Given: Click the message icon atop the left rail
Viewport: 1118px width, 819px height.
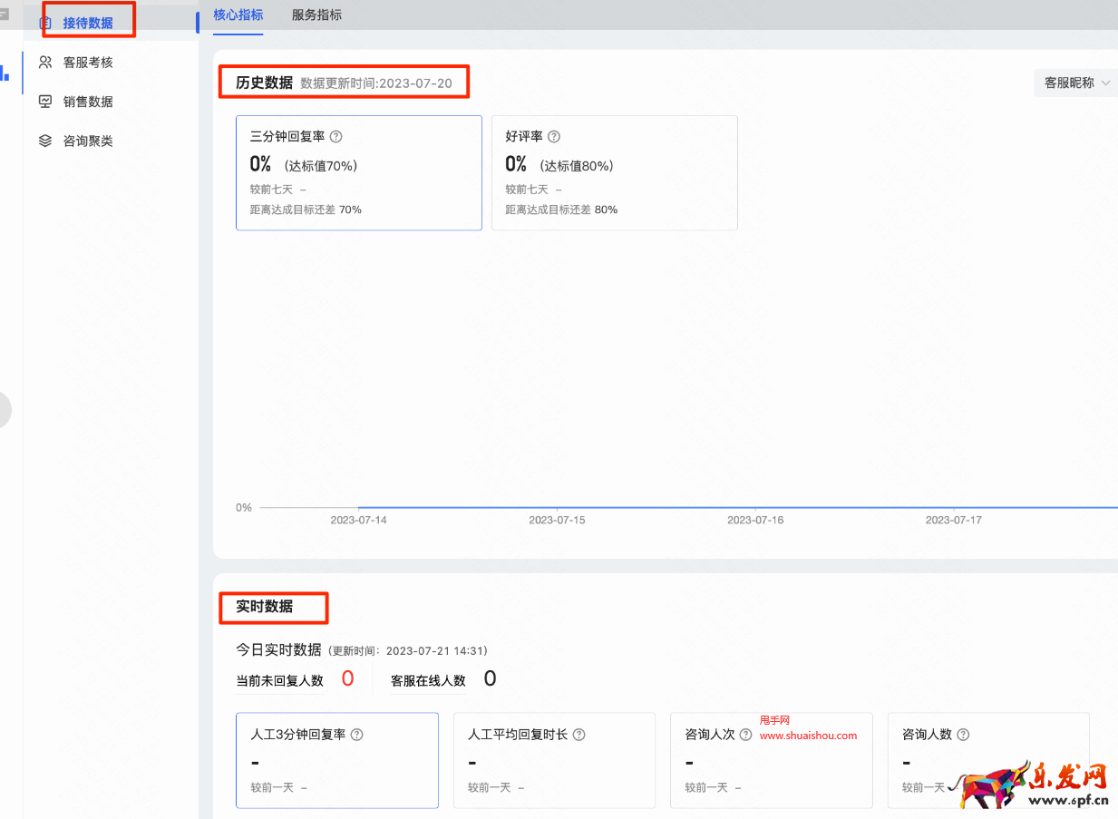Looking at the screenshot, I should tap(4, 15).
